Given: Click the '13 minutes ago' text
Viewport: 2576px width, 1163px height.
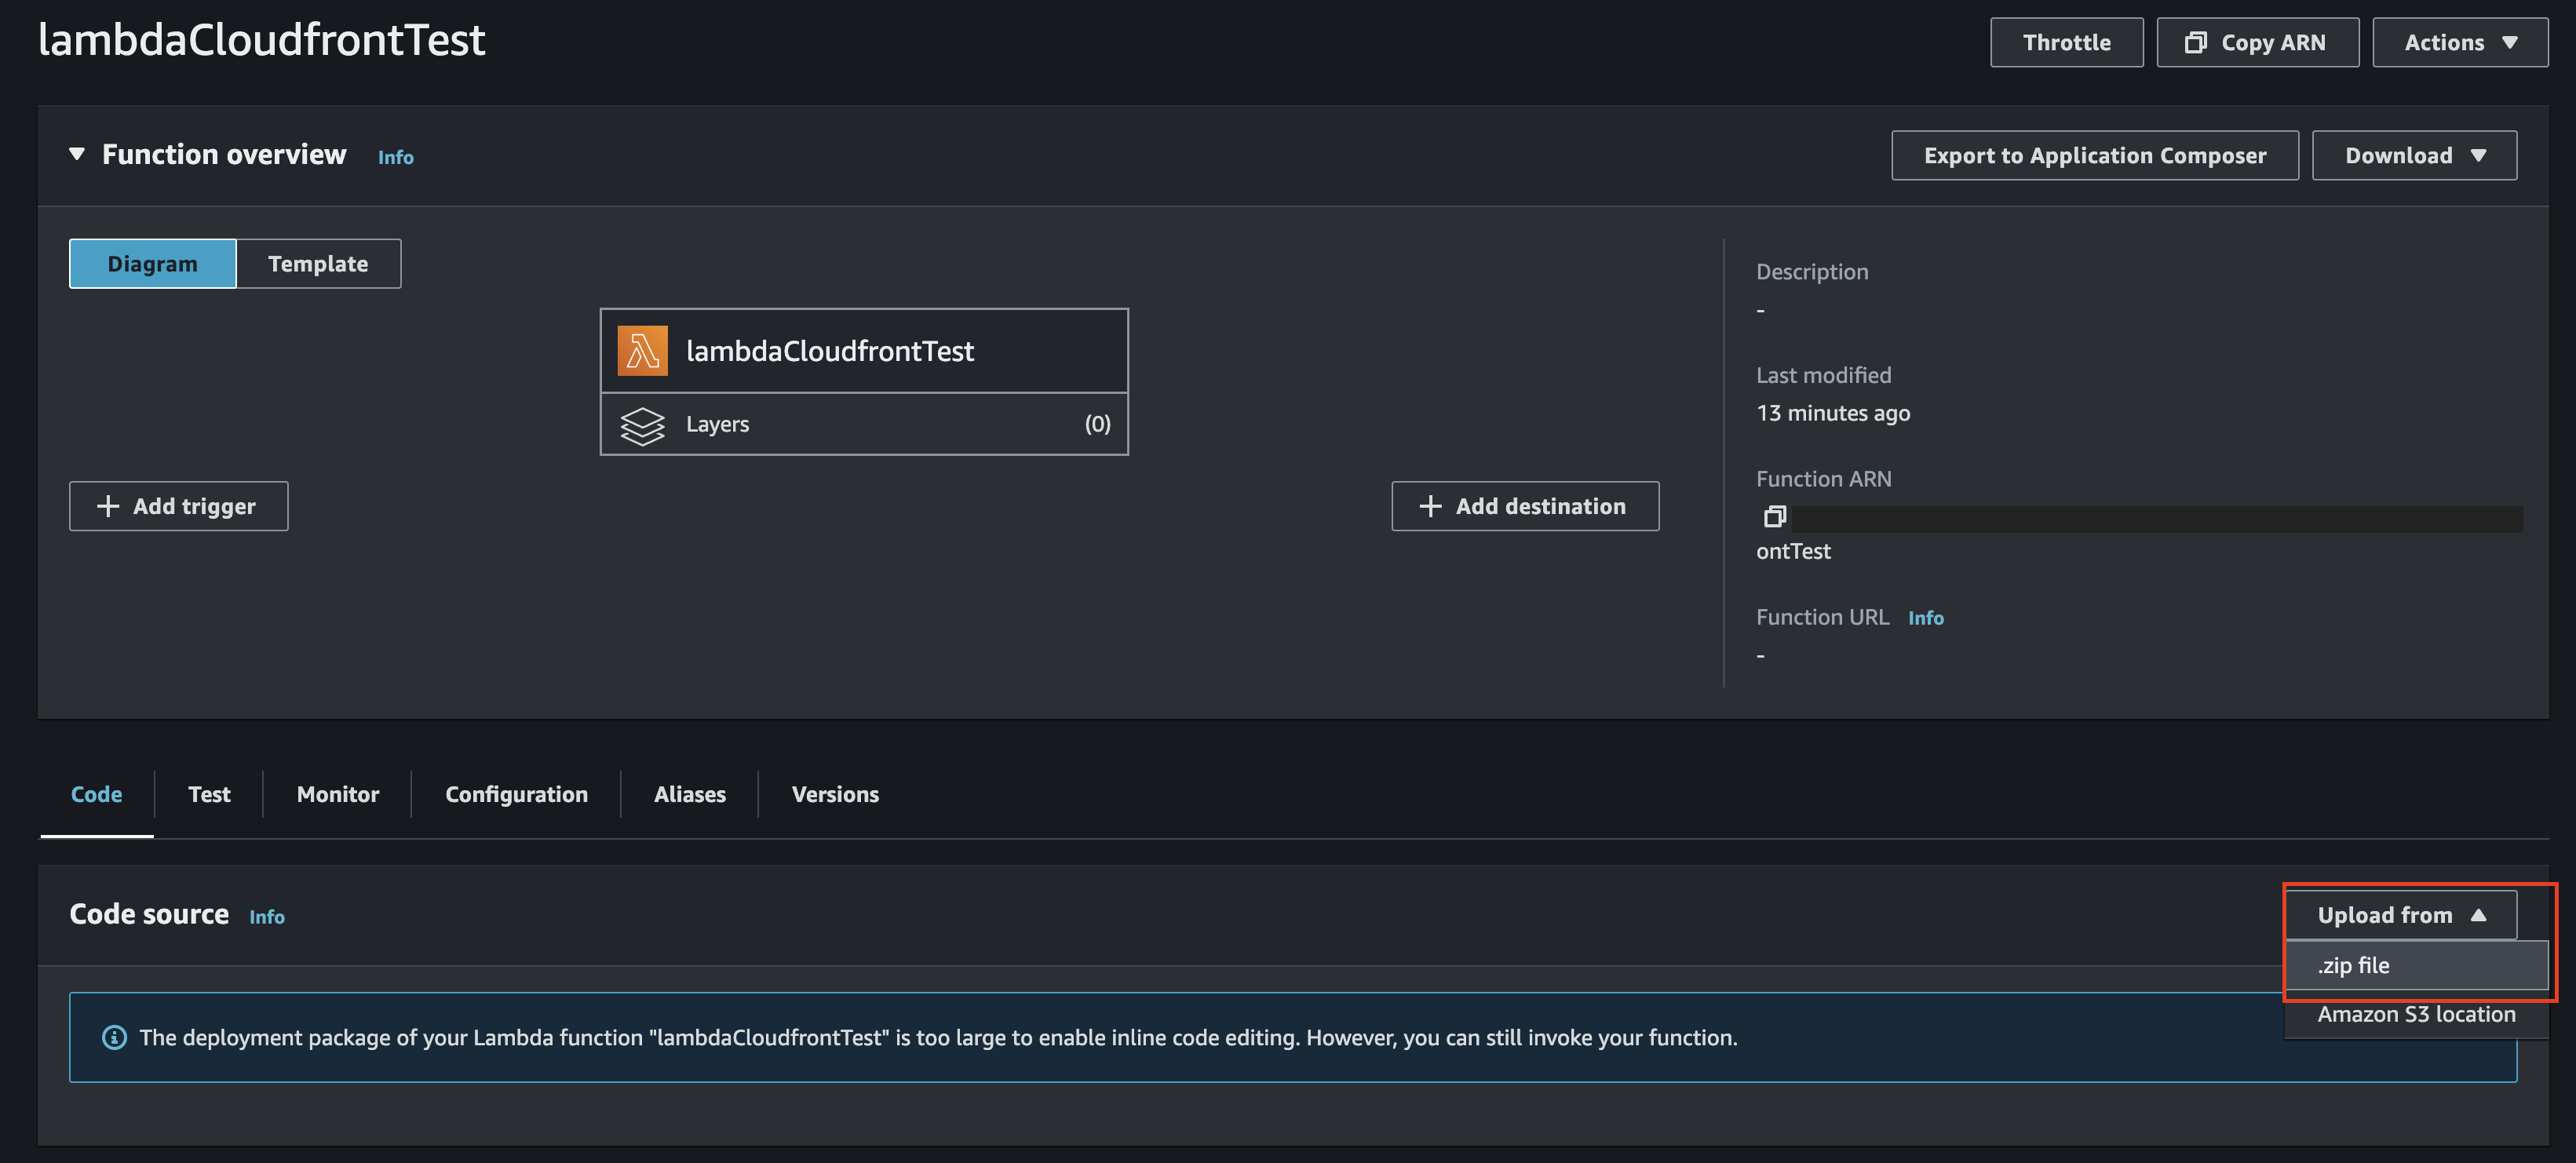Looking at the screenshot, I should point(1832,413).
